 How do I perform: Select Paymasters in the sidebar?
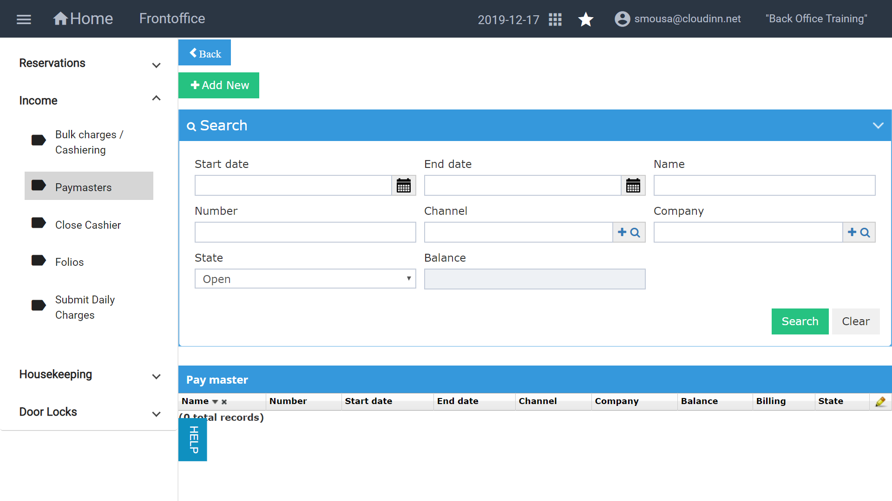click(89, 186)
